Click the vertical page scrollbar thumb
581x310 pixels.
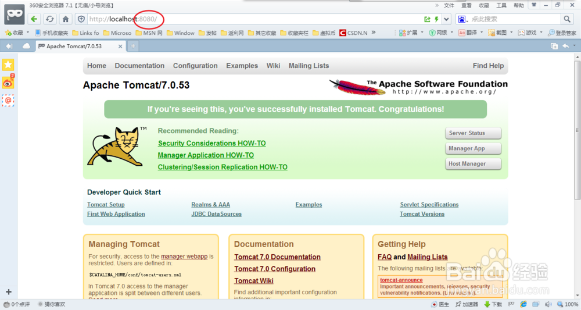click(x=577, y=130)
